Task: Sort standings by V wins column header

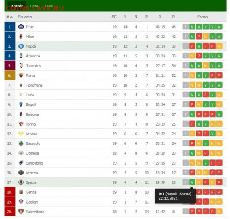Action: point(125,17)
